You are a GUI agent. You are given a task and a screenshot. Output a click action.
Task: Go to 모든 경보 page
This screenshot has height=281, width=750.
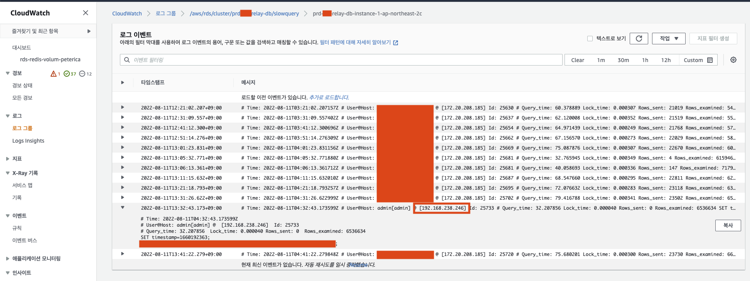coord(22,98)
